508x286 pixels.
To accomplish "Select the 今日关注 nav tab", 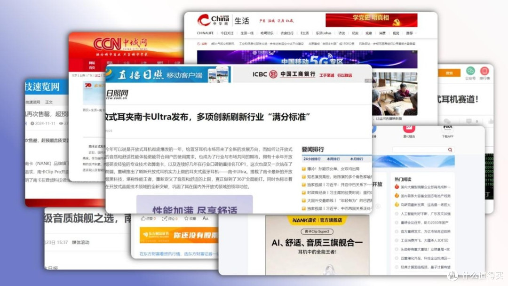I will (x=227, y=33).
